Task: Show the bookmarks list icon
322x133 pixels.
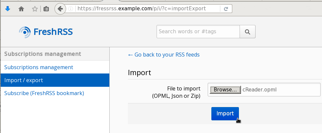Action: pyautogui.click(x=46, y=9)
